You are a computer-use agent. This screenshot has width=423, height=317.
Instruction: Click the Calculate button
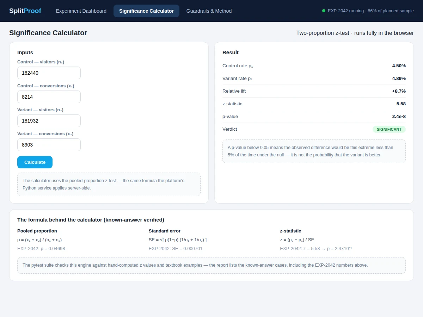pyautogui.click(x=35, y=162)
